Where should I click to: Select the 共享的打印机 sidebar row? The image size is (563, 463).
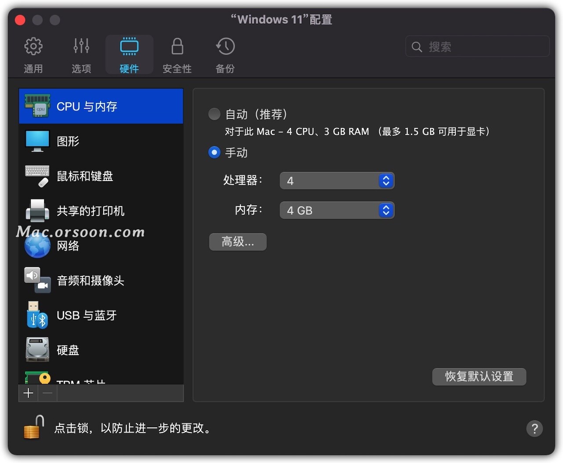[x=101, y=211]
